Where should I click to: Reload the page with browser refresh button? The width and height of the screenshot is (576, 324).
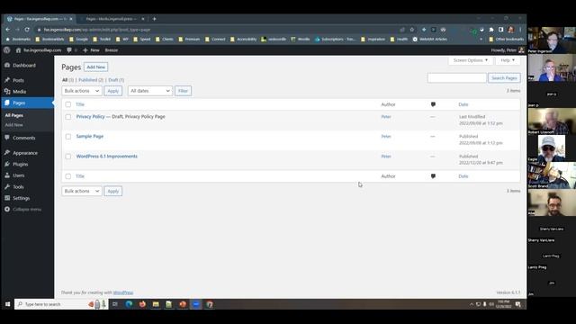pos(27,30)
